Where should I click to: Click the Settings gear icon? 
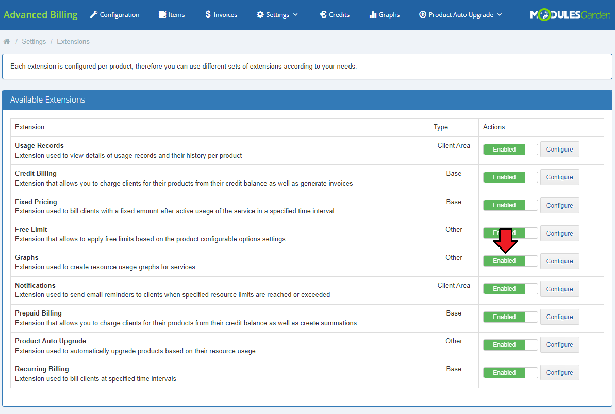(260, 14)
